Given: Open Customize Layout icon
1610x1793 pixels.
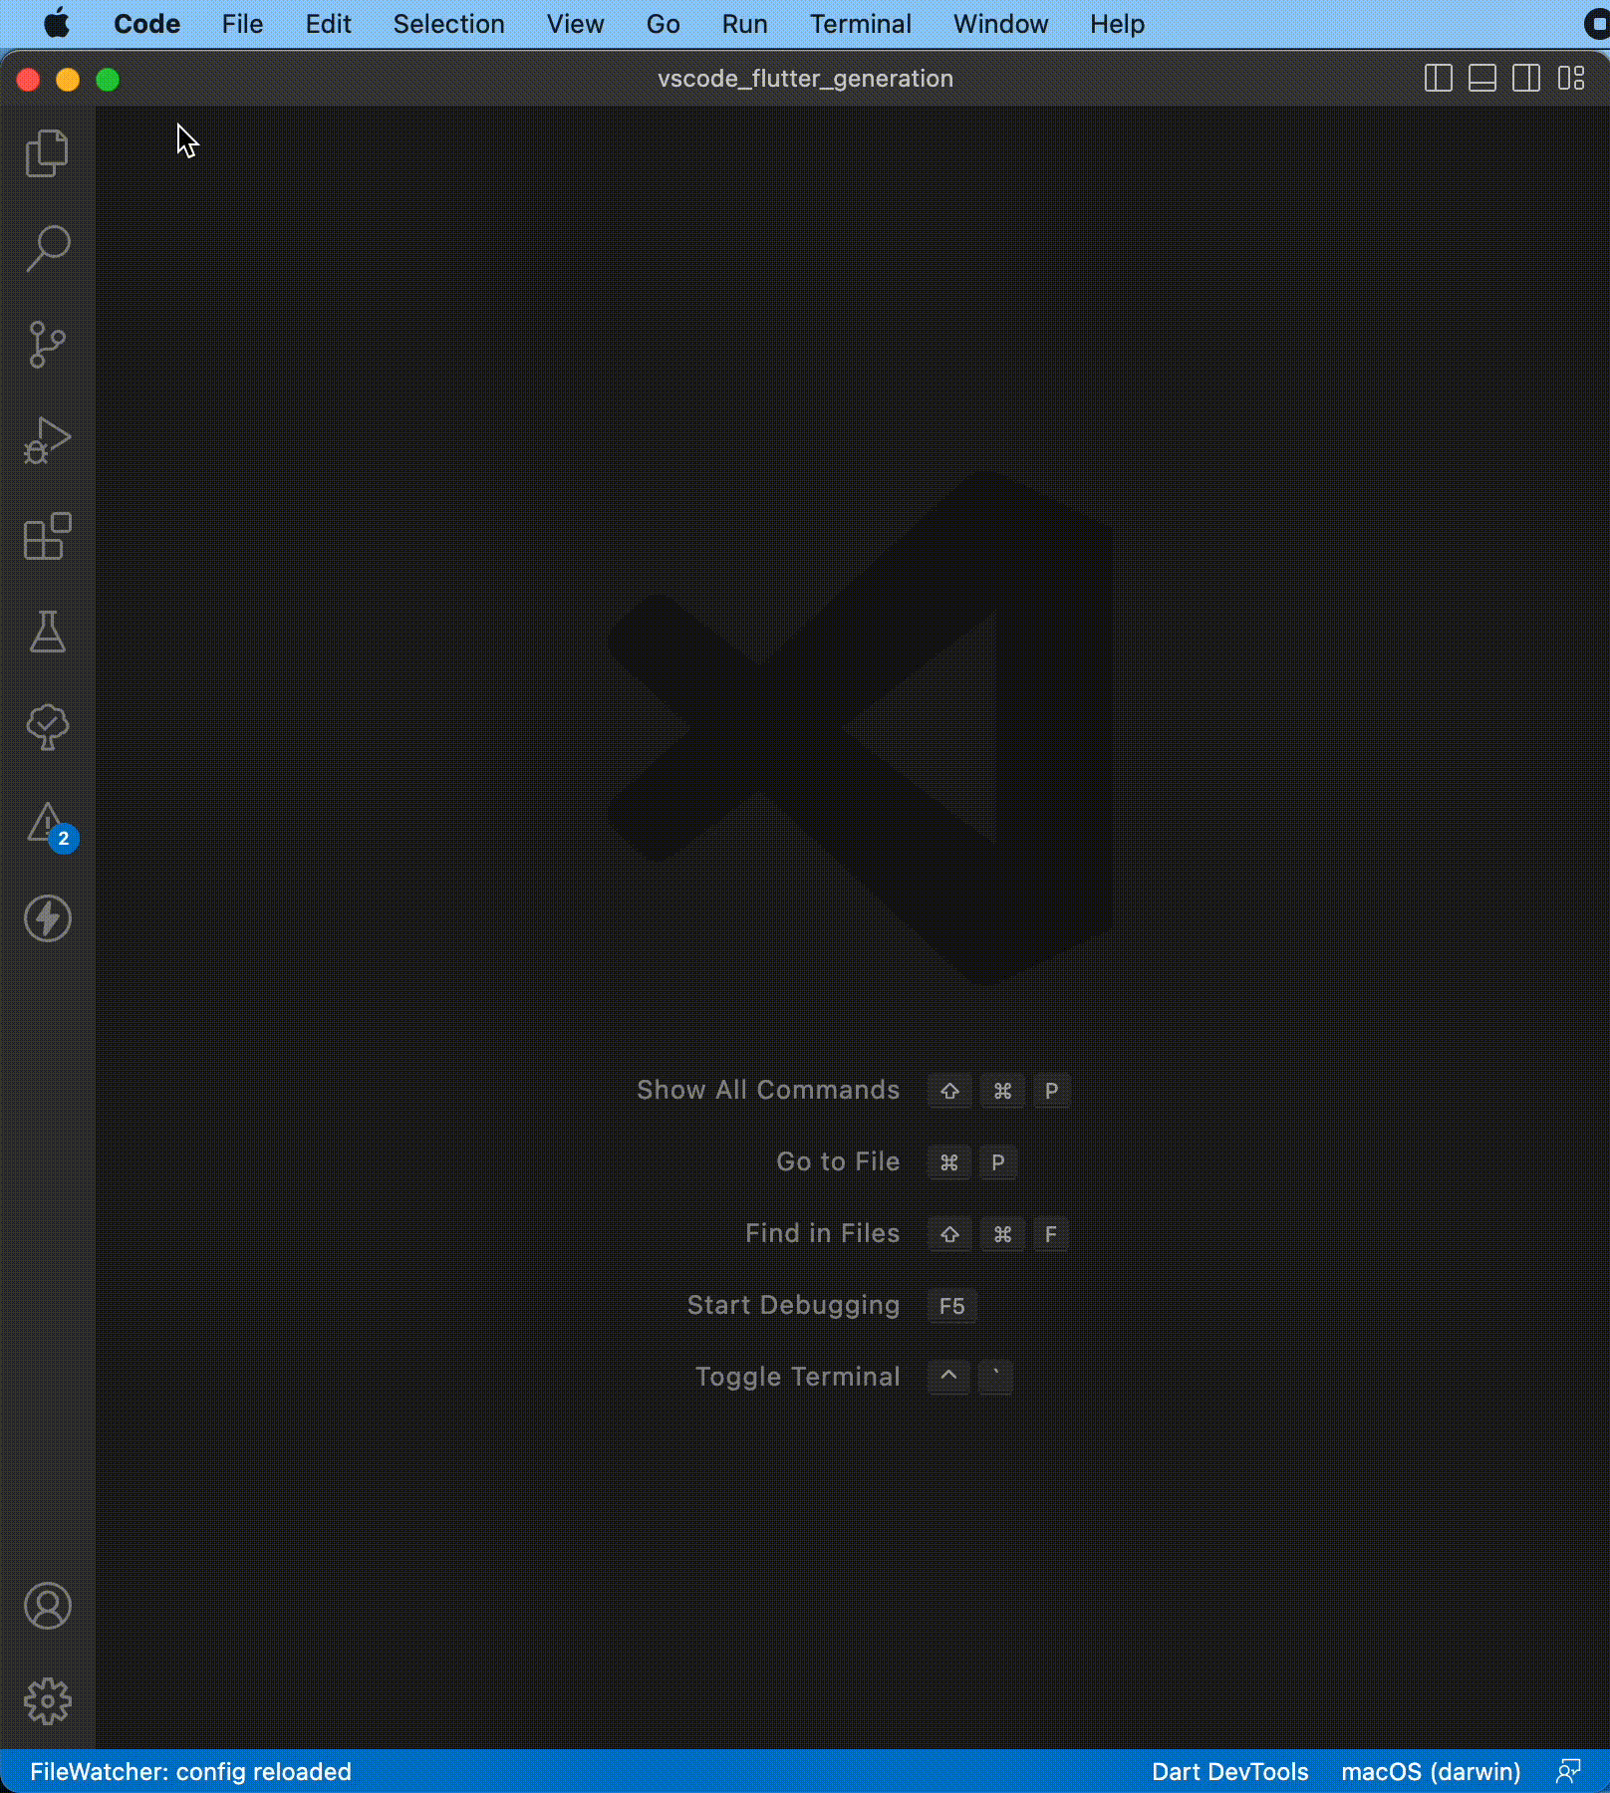Looking at the screenshot, I should coord(1571,78).
